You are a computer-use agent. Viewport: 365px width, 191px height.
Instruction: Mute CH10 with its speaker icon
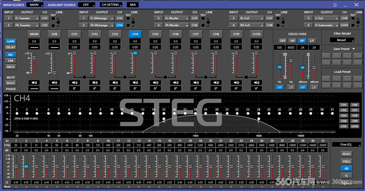pos(256,83)
